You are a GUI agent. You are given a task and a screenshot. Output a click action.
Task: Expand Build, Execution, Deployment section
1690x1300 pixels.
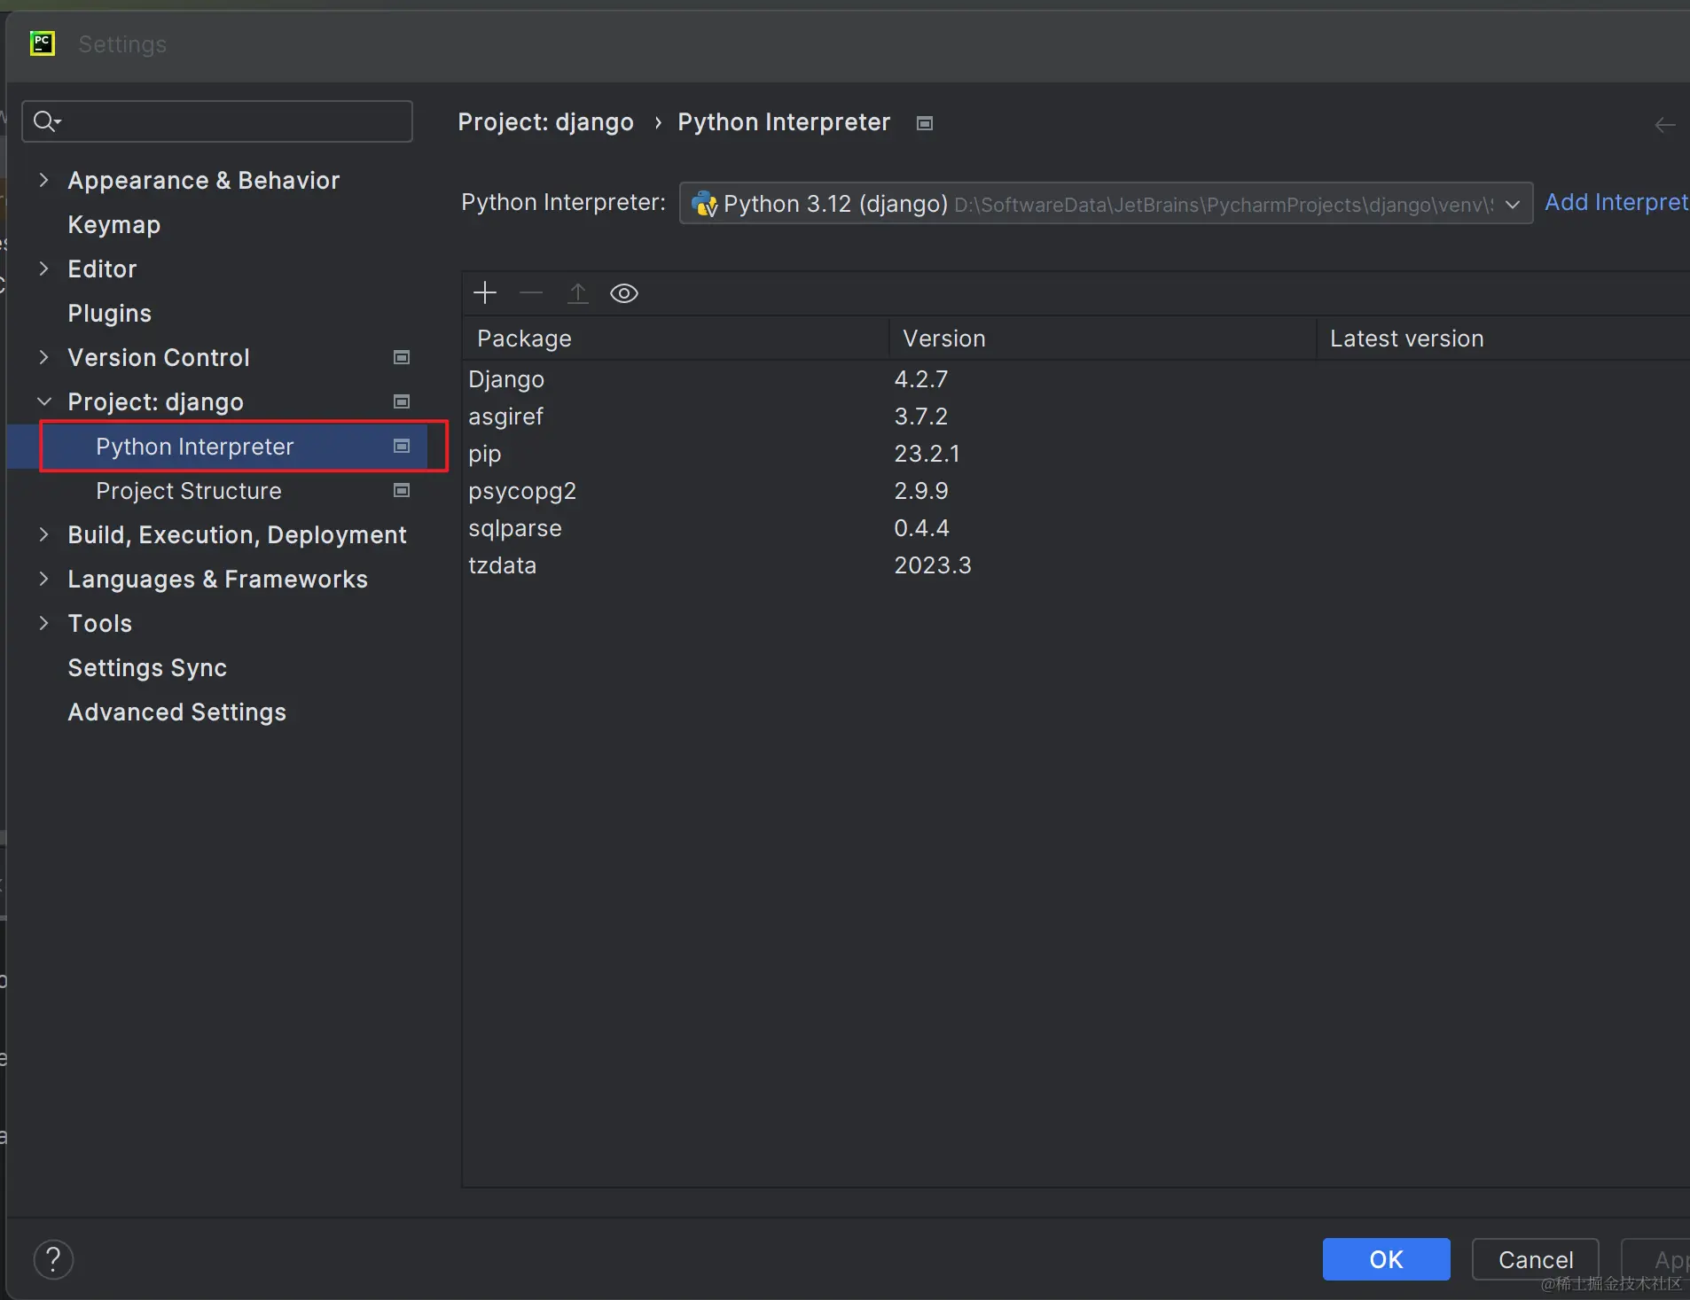pyautogui.click(x=44, y=535)
